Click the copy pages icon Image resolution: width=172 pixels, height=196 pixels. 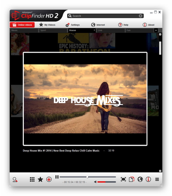(131, 179)
